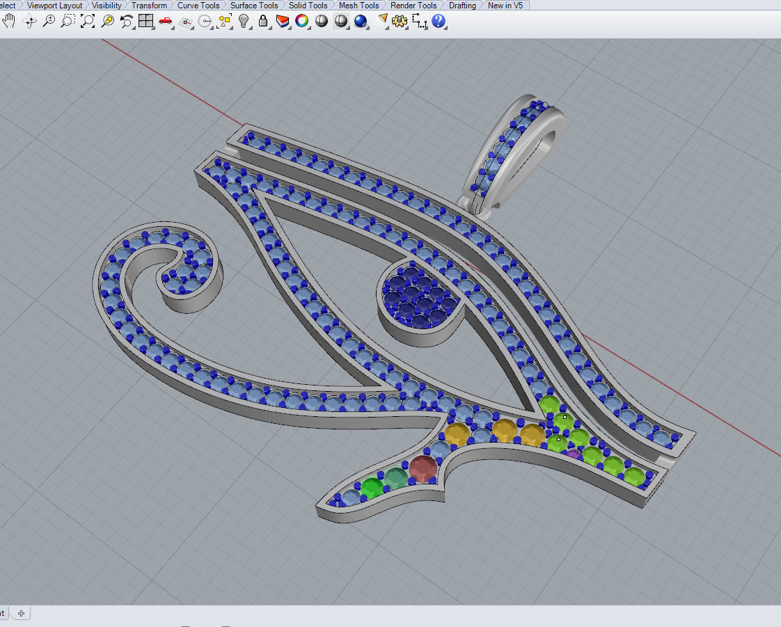Set the shaded viewport sphere icon
The width and height of the screenshot is (781, 627).
(340, 21)
